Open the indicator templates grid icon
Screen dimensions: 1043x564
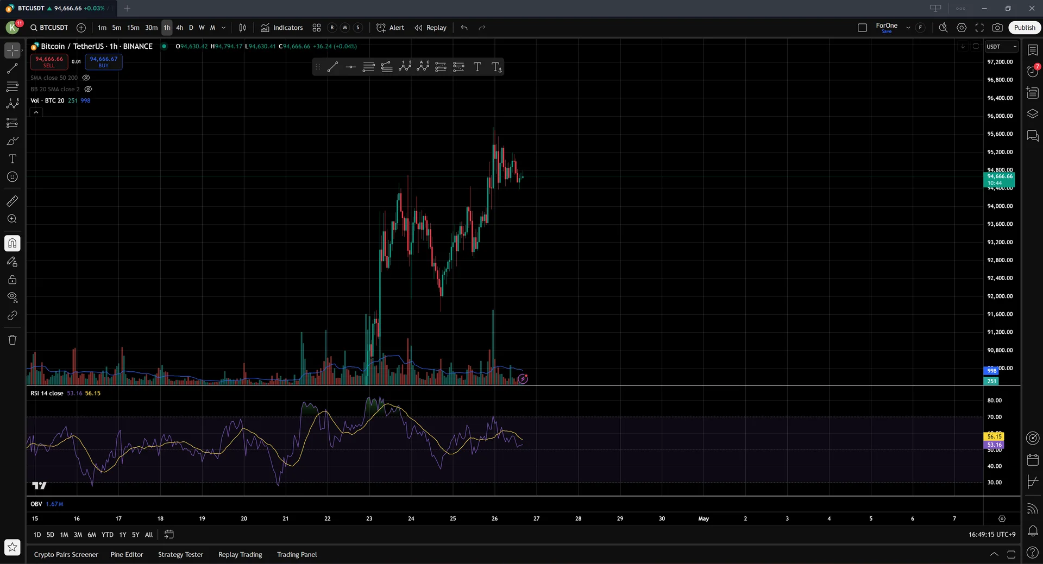(x=316, y=28)
